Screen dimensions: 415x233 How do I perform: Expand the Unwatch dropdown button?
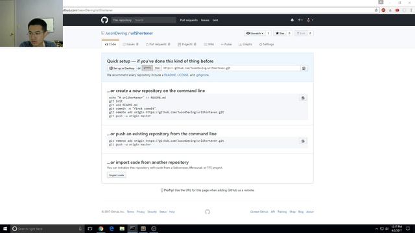(x=255, y=33)
